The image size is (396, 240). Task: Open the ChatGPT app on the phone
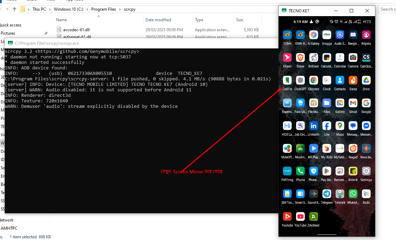(300, 80)
